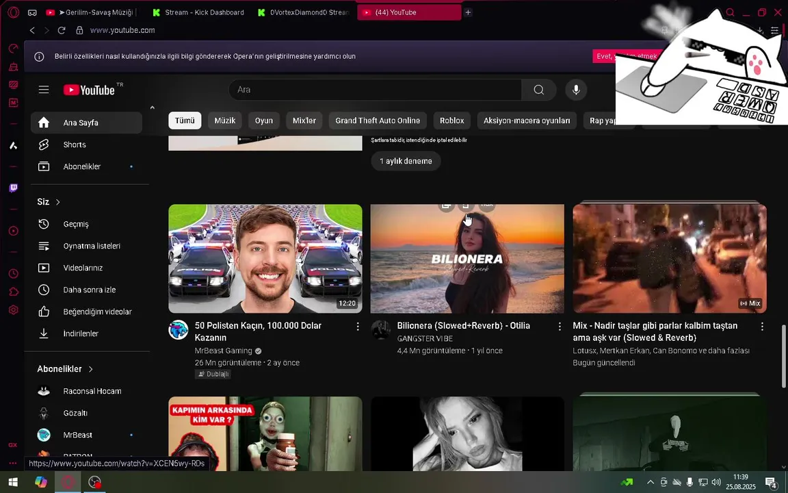788x493 pixels.
Task: Open Bilionera (Slowed+Reverb) - Otilia title
Action: click(463, 325)
